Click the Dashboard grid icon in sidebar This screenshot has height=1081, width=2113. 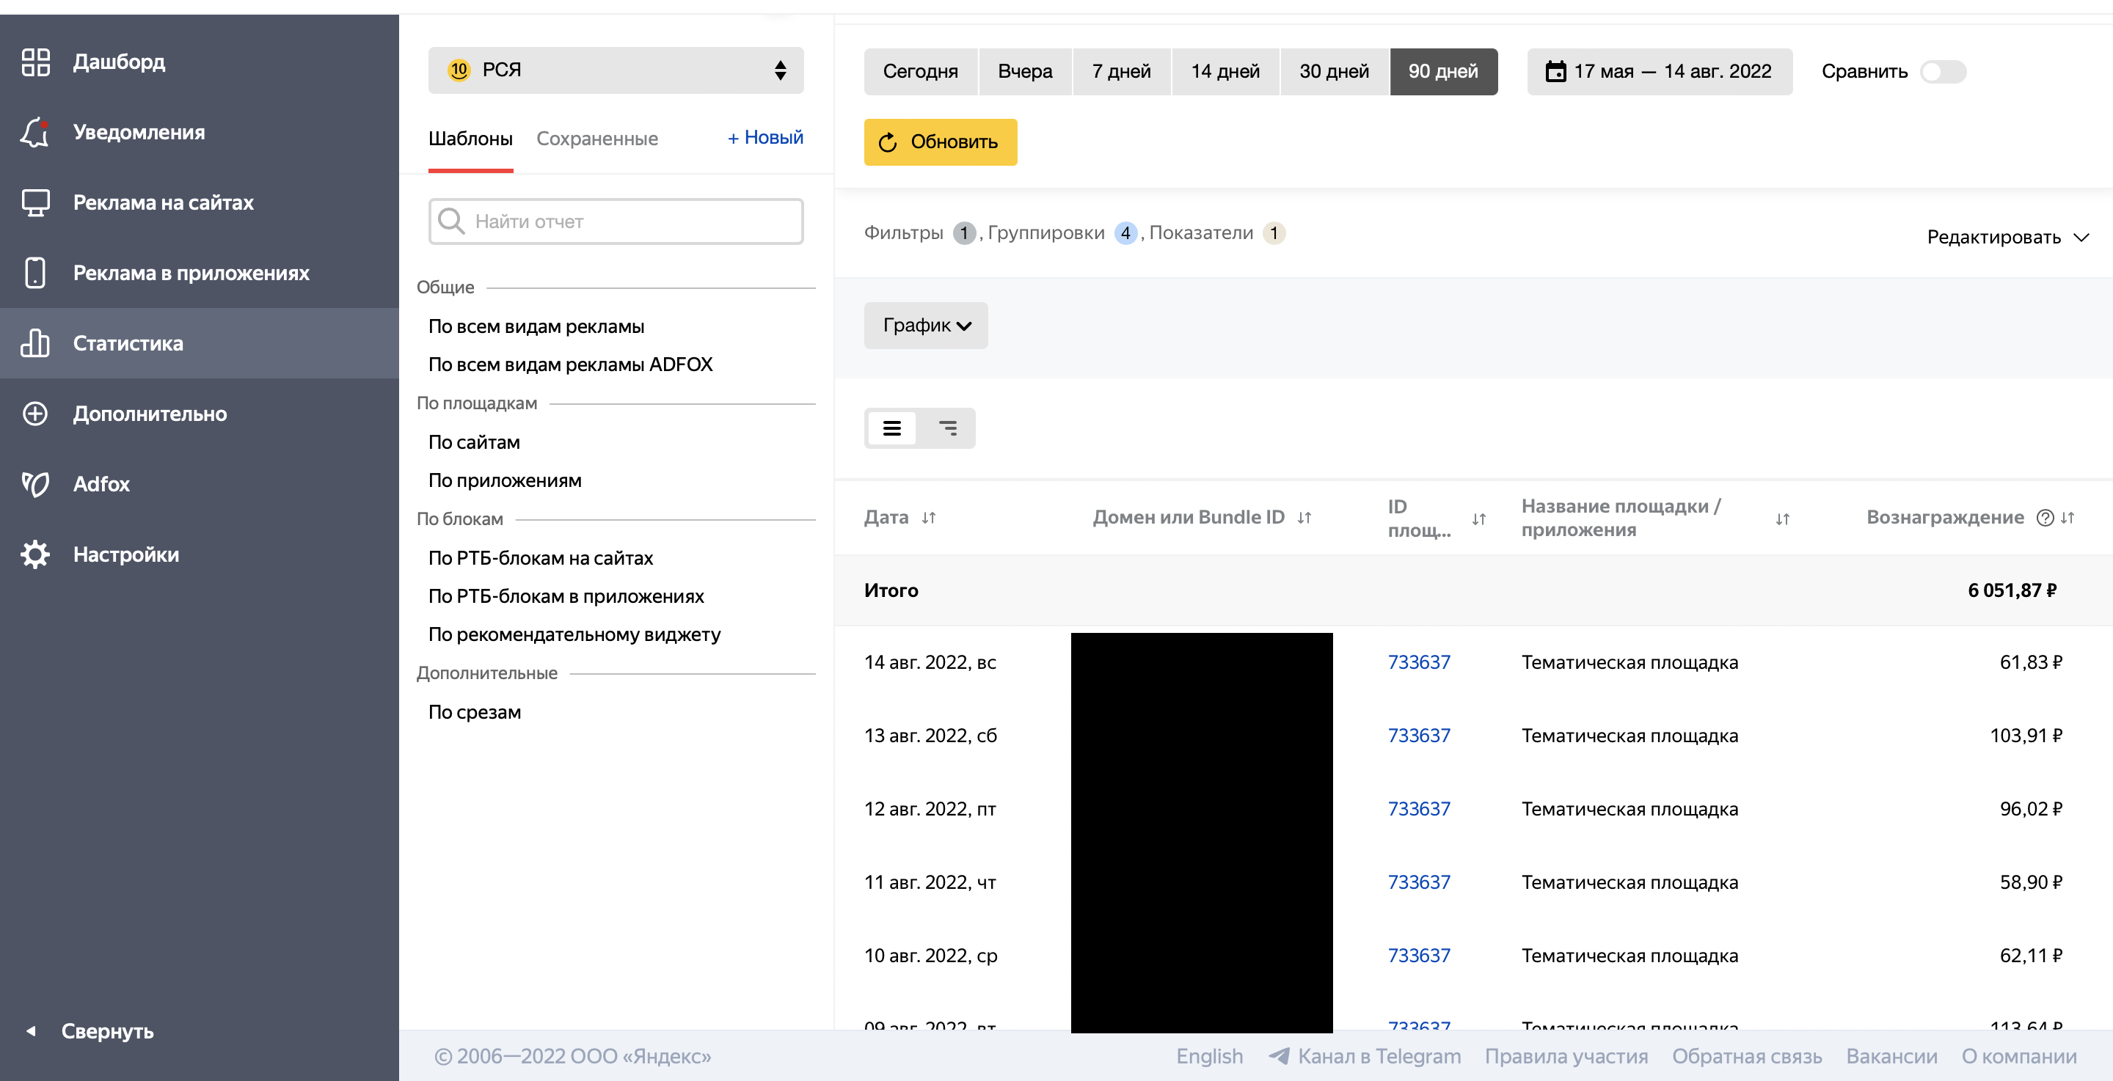point(35,62)
